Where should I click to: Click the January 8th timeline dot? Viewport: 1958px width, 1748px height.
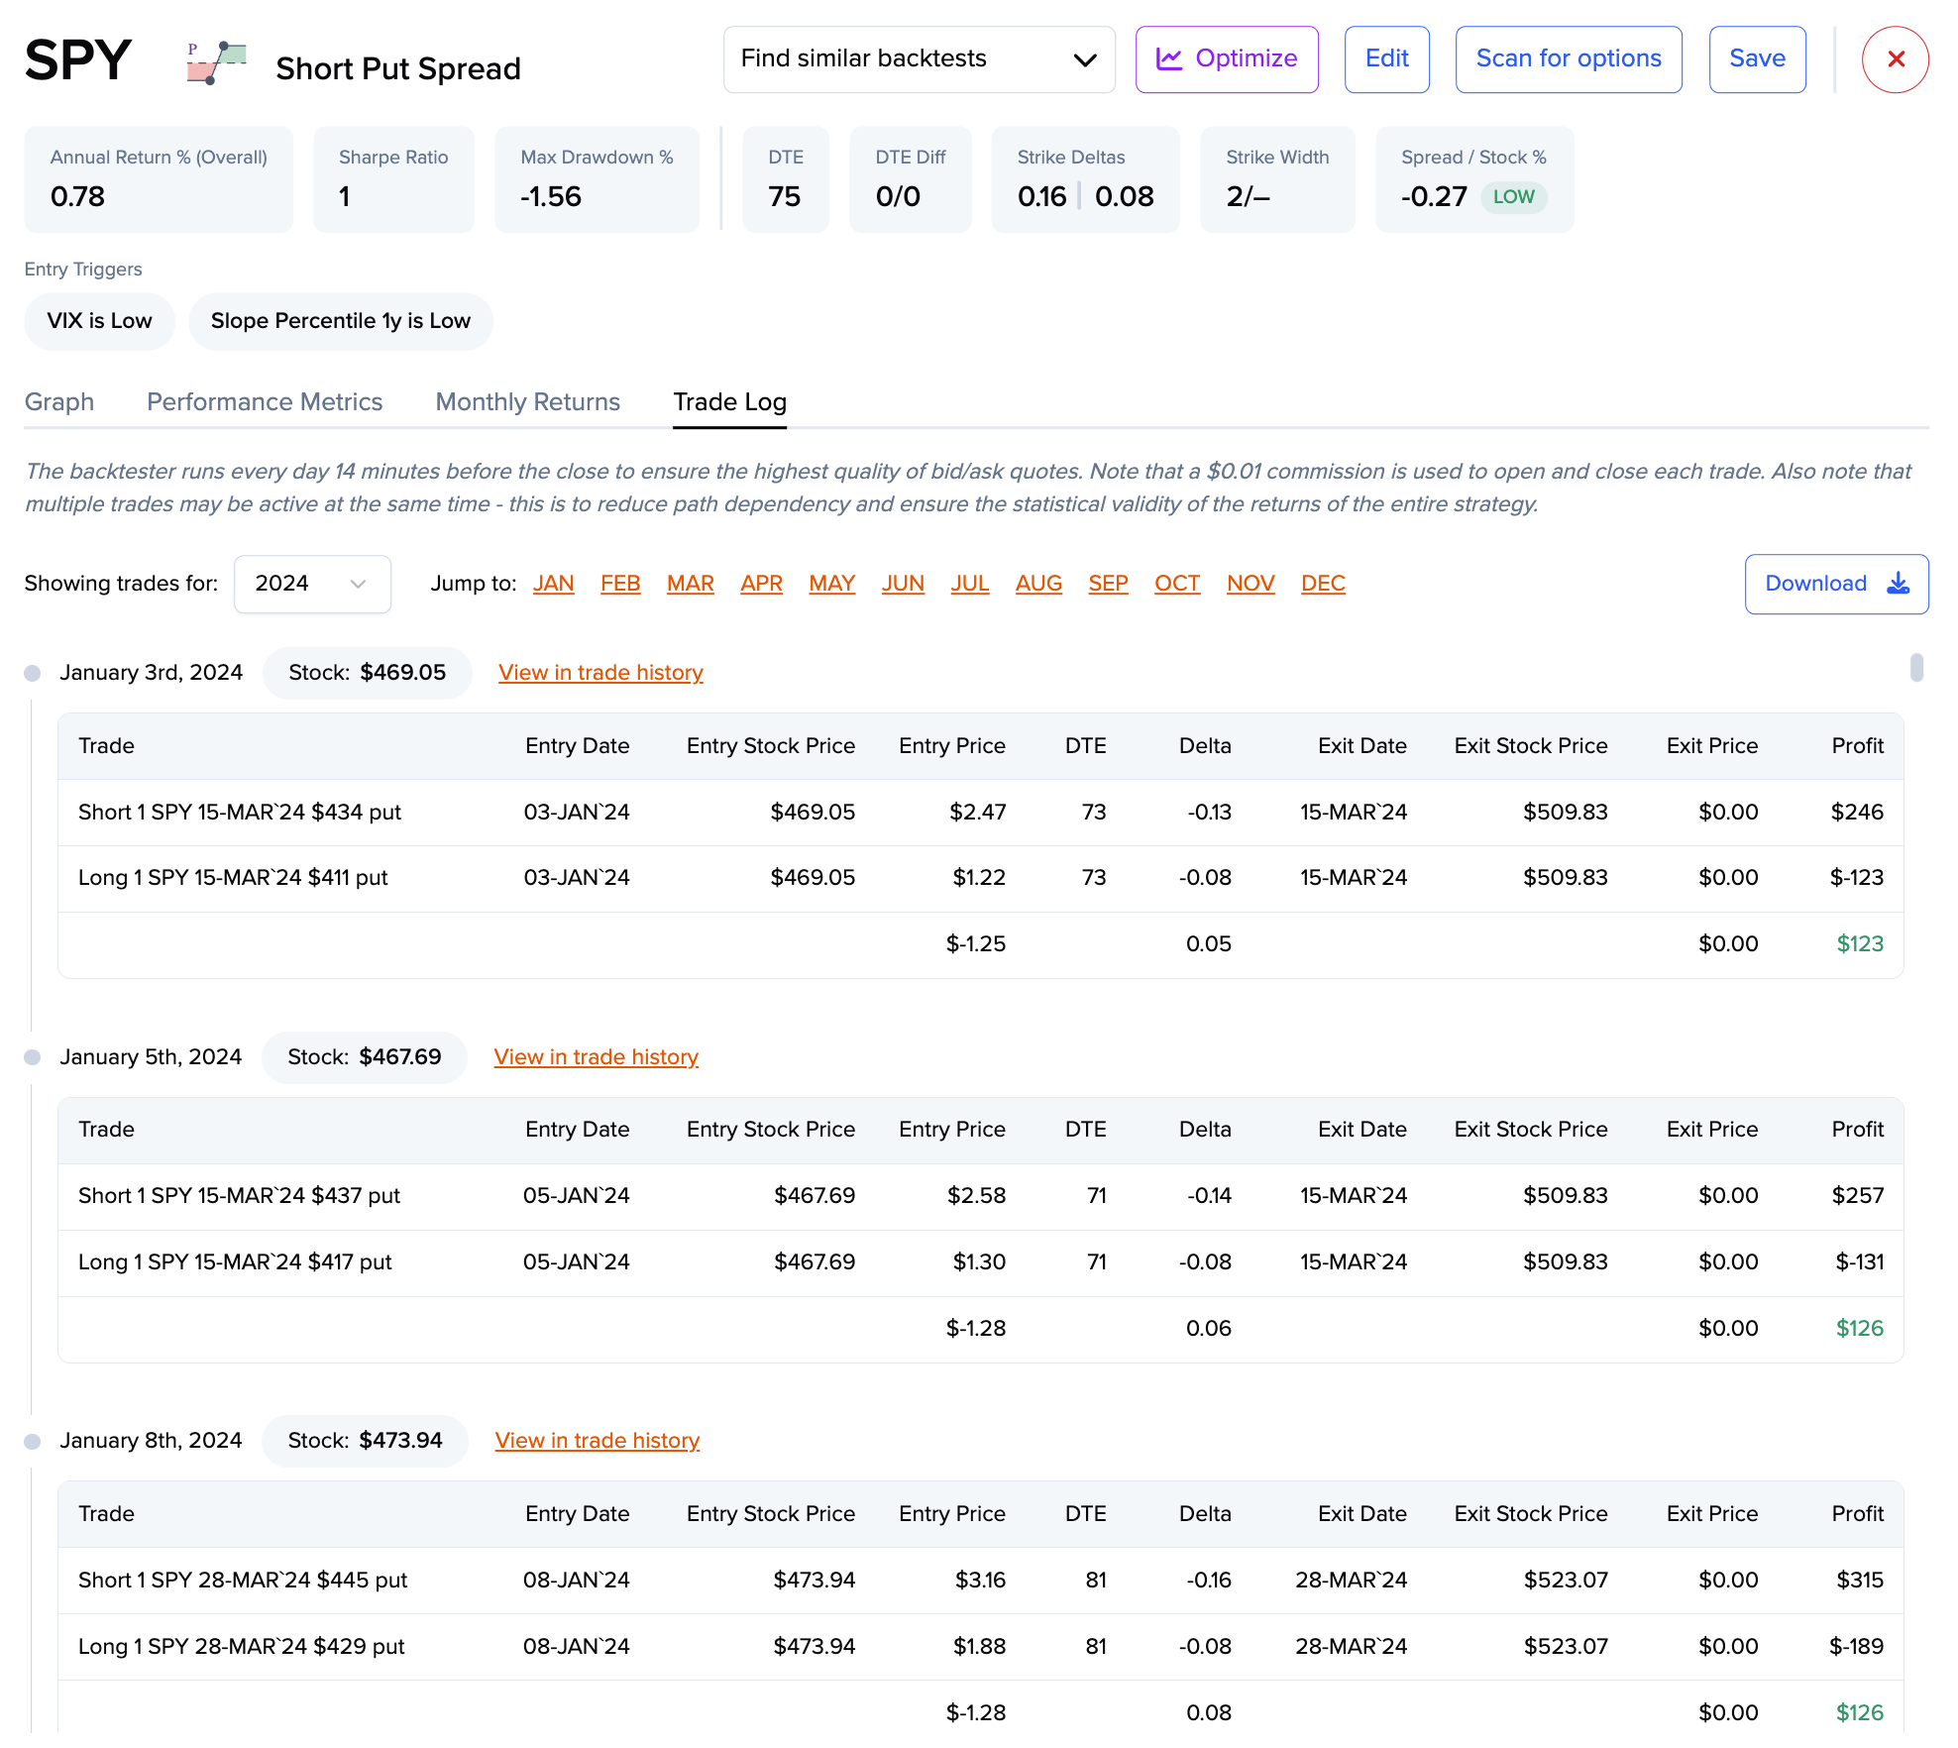tap(33, 1442)
